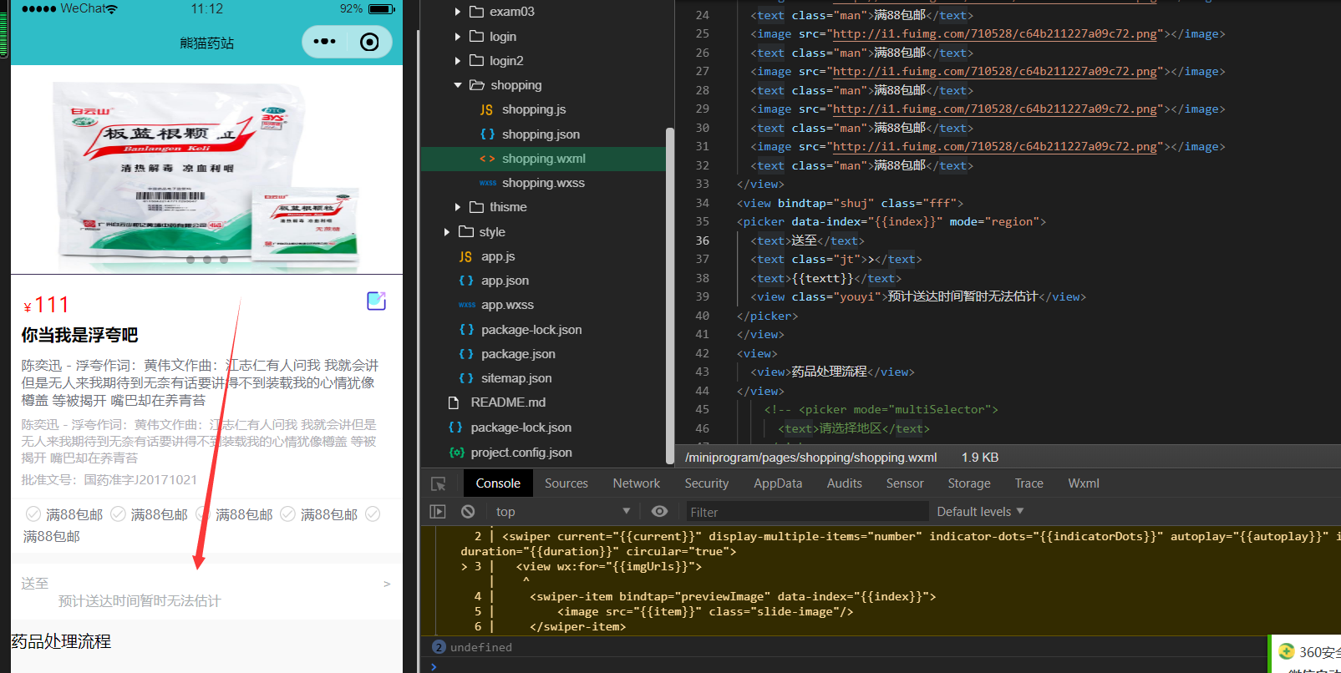Click in the console Filter field
This screenshot has height=673, width=1341.
tap(806, 512)
